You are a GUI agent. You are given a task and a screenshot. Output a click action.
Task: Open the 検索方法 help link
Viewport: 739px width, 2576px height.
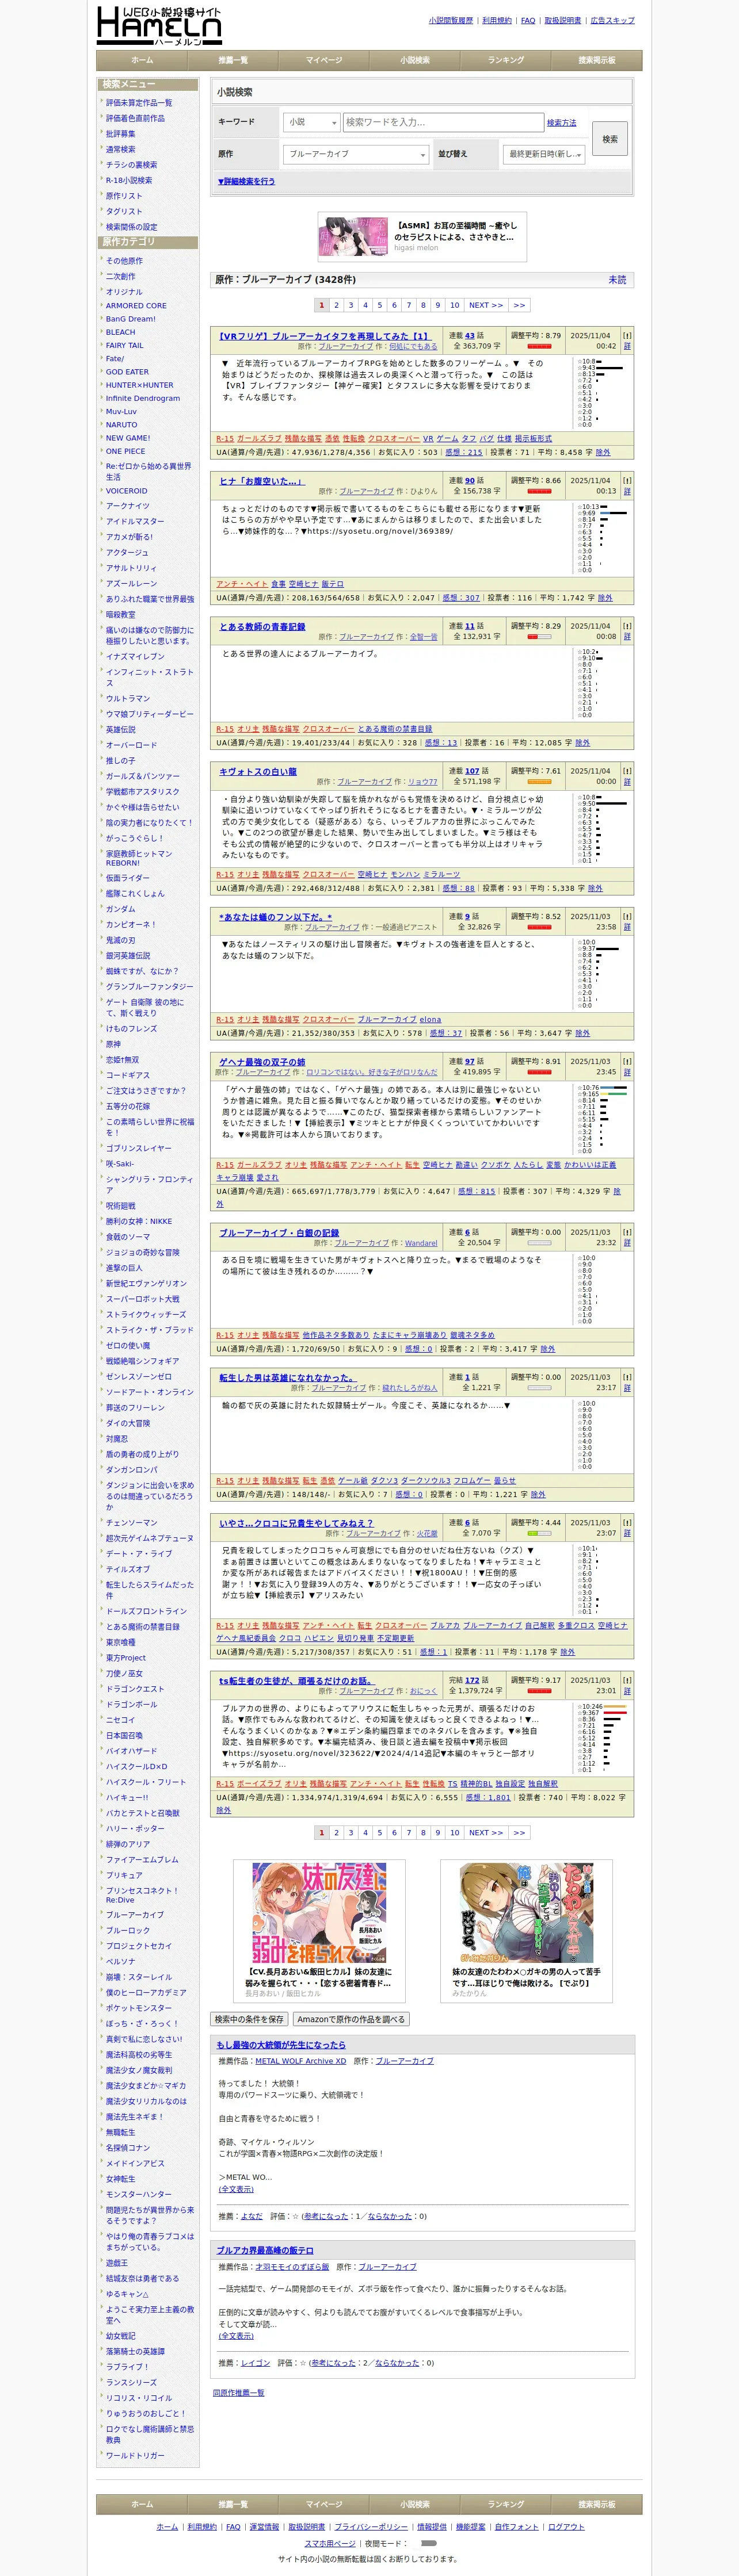coord(562,123)
